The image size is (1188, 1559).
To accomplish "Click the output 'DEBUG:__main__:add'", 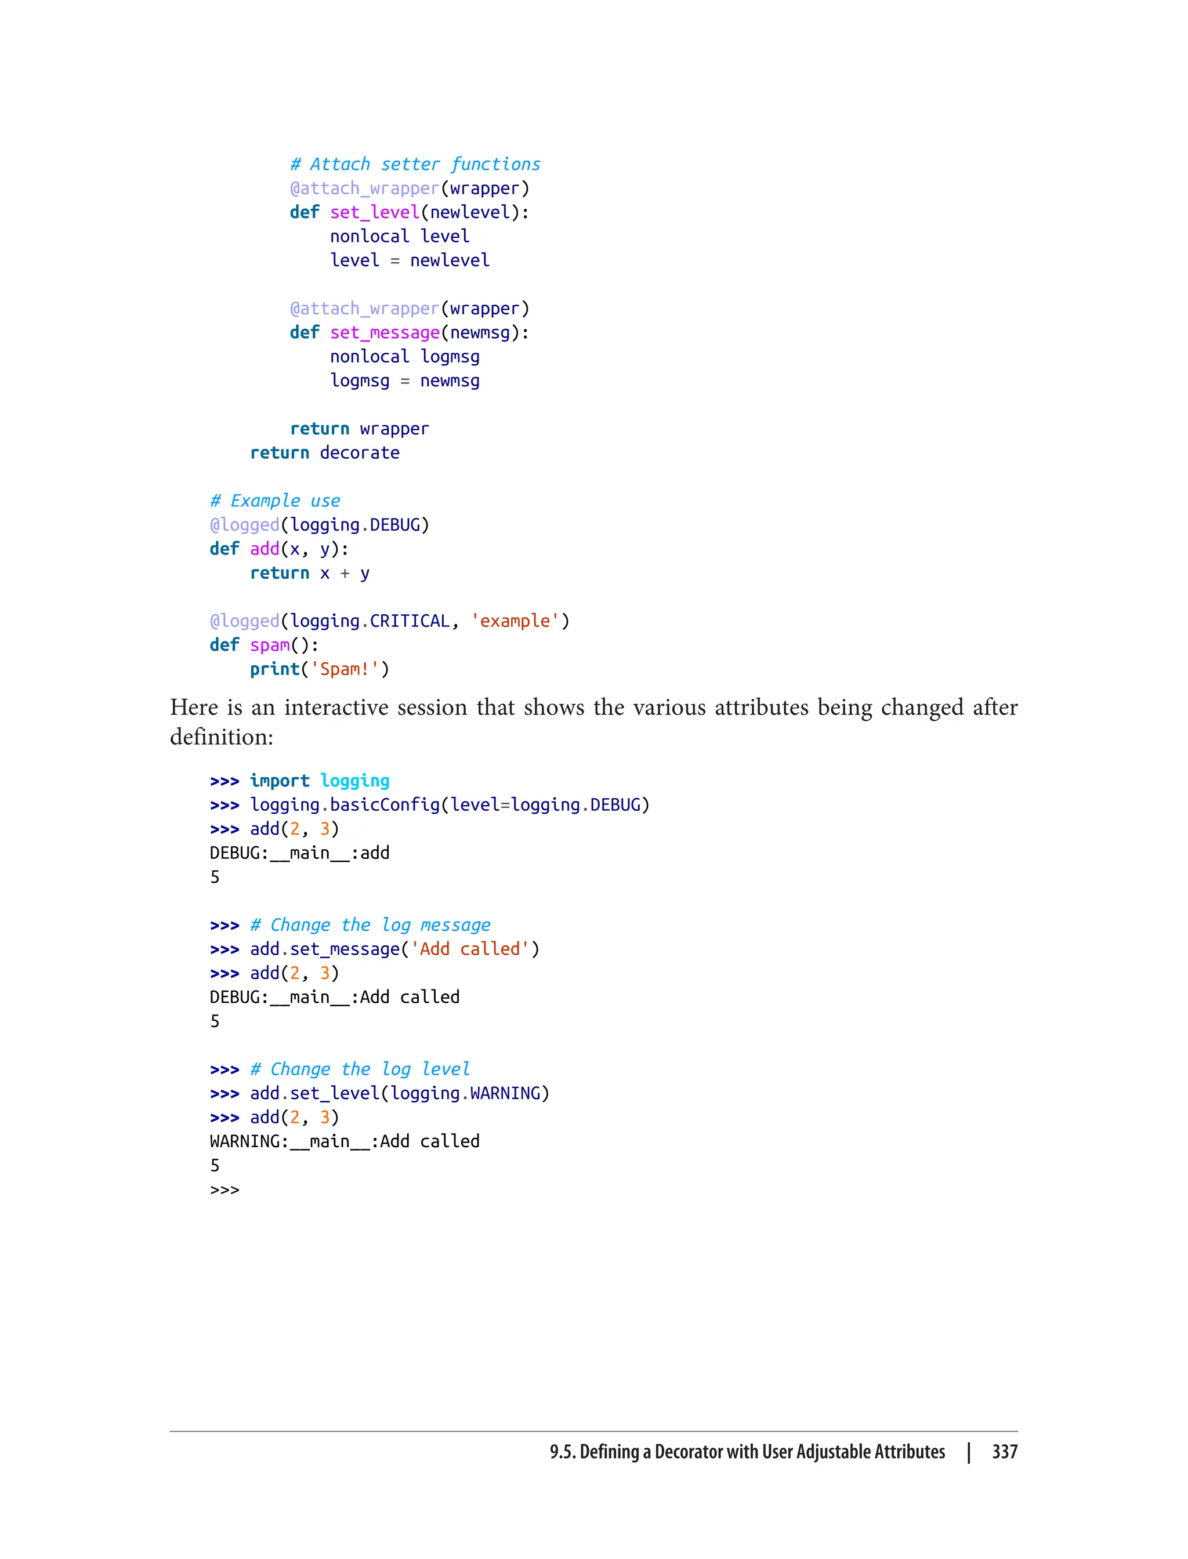I will pos(300,853).
